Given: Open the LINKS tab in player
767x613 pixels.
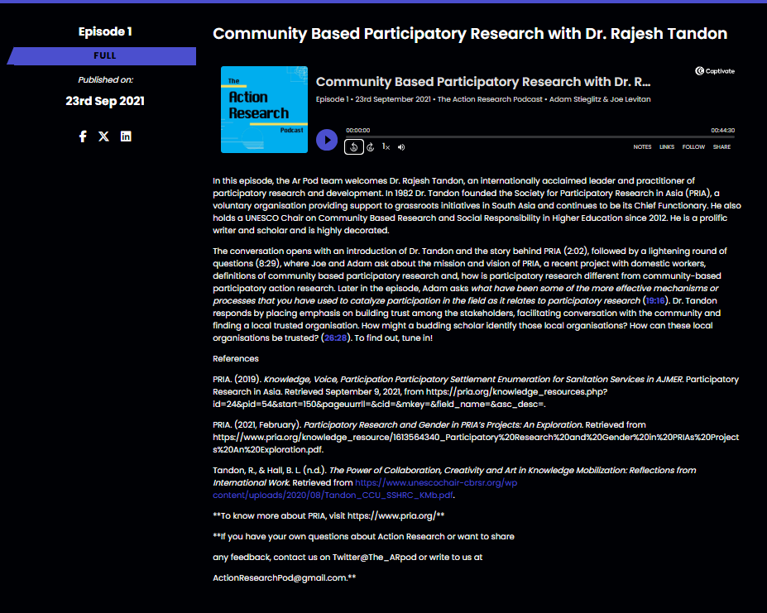Looking at the screenshot, I should [x=667, y=147].
